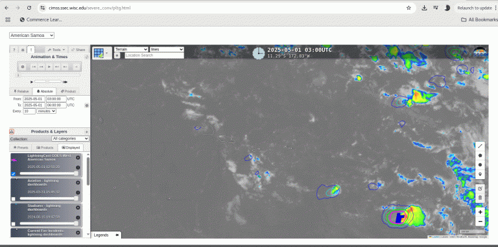Jump to first animation frame

click(34, 67)
